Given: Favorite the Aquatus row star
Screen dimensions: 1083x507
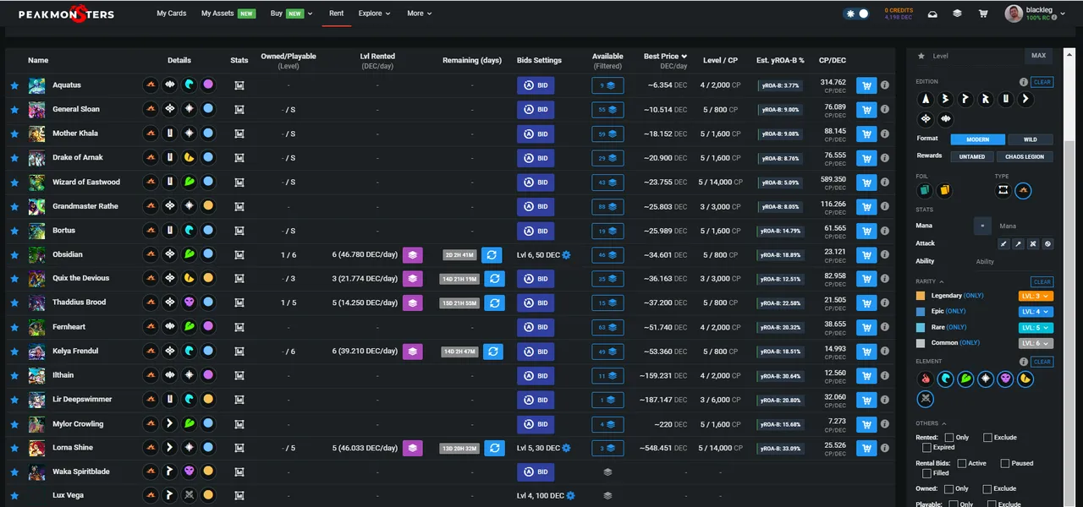Looking at the screenshot, I should click(14, 85).
